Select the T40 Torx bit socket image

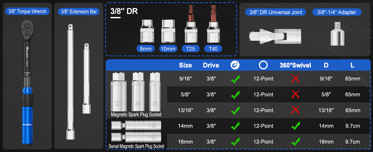click(x=213, y=24)
